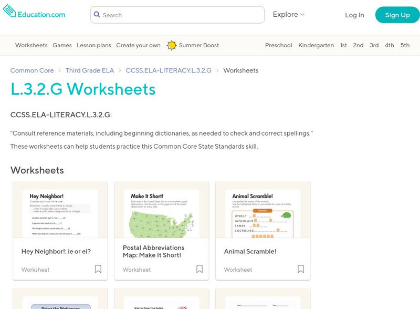Open Hey Neighbor worksheet thumbnail
The width and height of the screenshot is (420, 309).
[x=60, y=210]
